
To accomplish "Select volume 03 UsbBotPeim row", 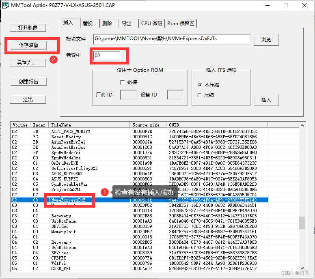I will tap(139, 221).
